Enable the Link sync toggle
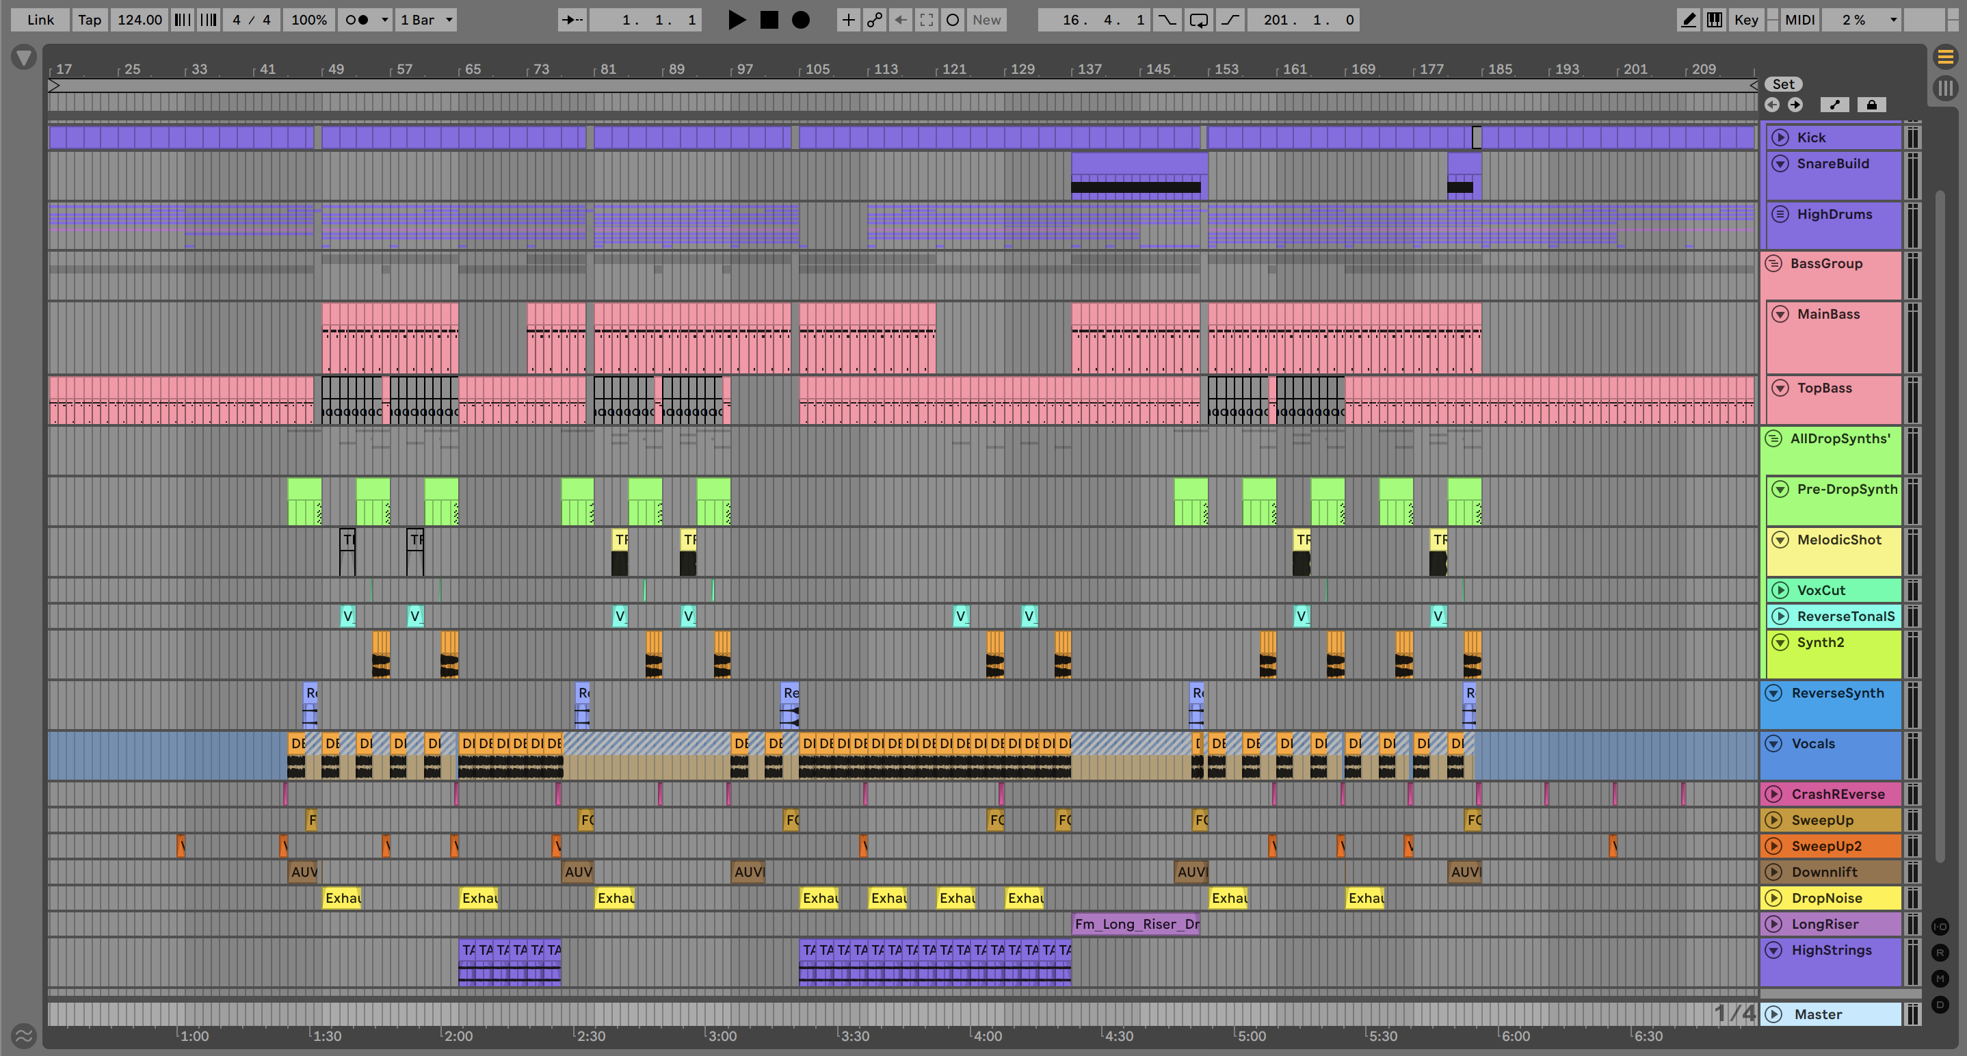 pos(40,20)
